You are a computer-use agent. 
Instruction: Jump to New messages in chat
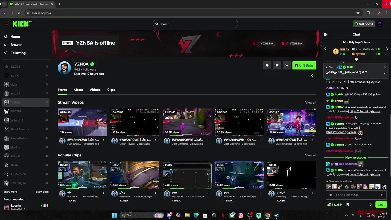coord(356,157)
